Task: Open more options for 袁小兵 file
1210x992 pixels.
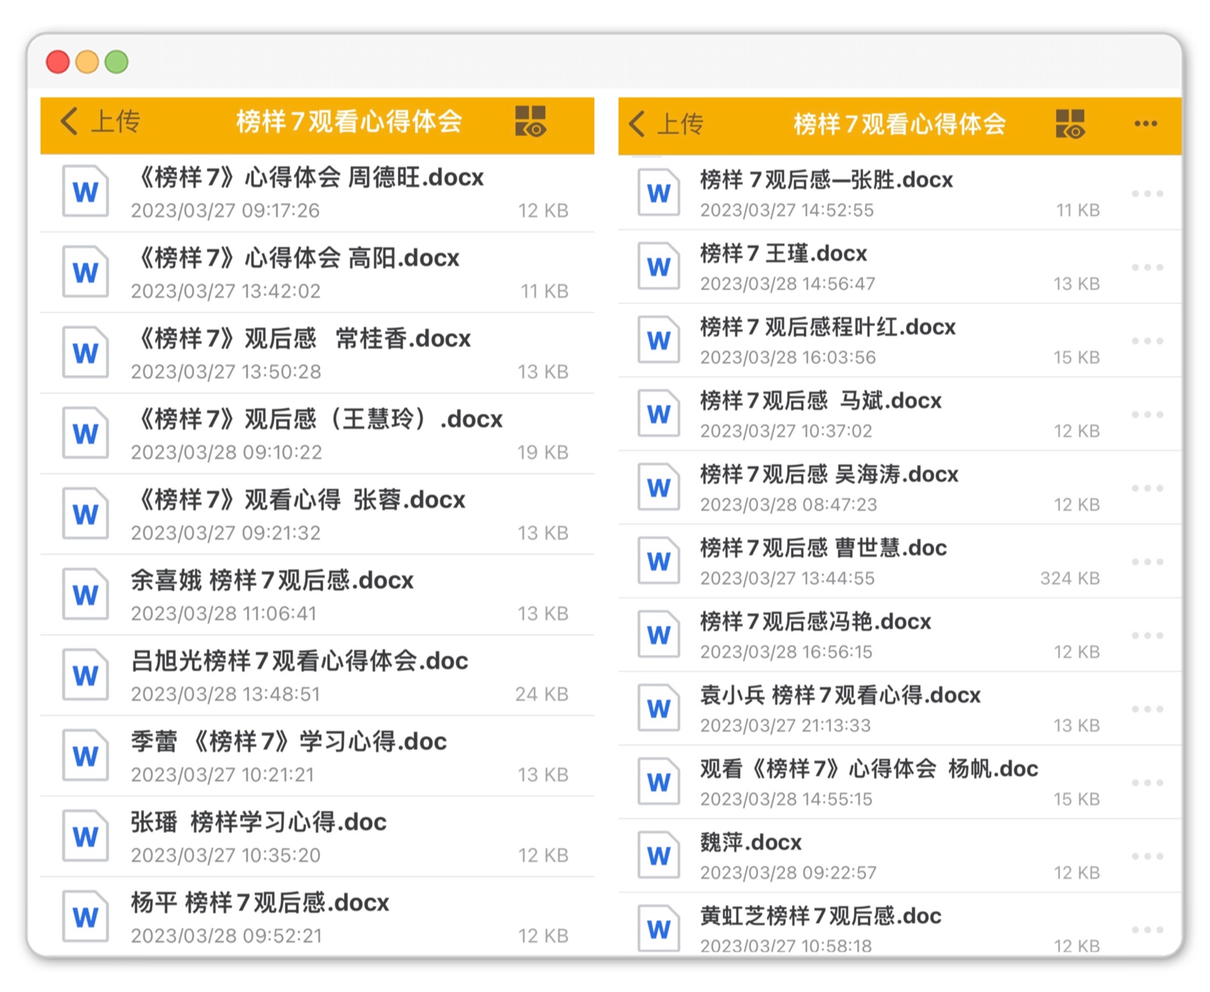Action: (1147, 708)
